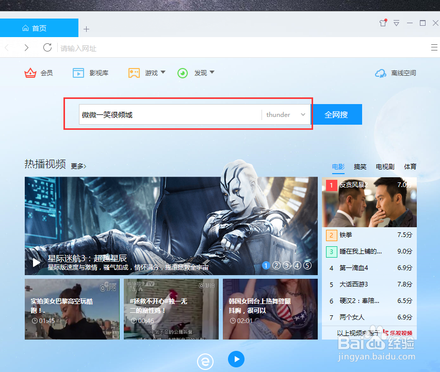Click the 乐视视频 source logo
440x372 pixels.
point(398,333)
